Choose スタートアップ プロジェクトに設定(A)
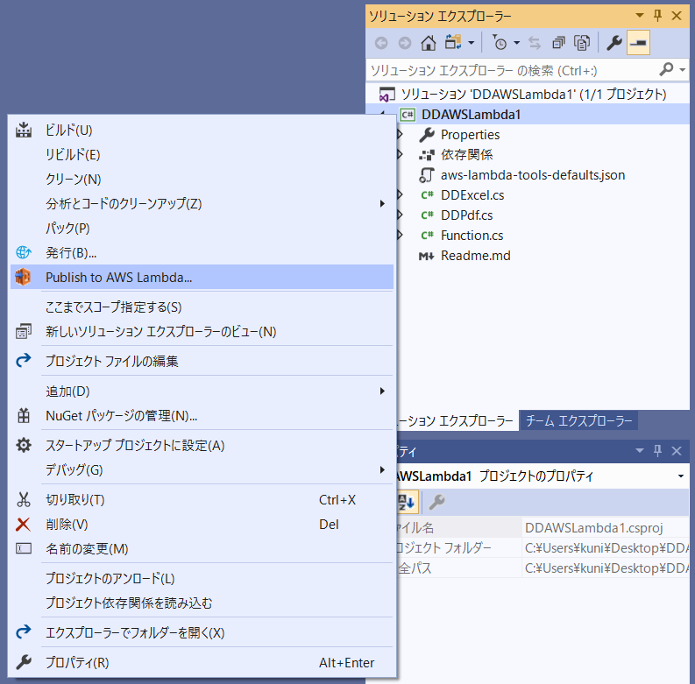This screenshot has width=695, height=684. tap(202, 445)
